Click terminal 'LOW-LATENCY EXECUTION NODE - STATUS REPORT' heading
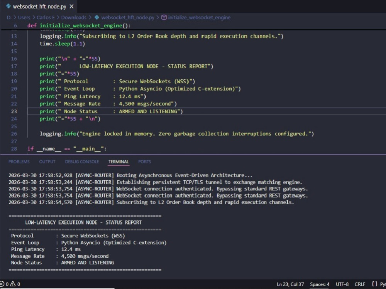 pos(83,222)
